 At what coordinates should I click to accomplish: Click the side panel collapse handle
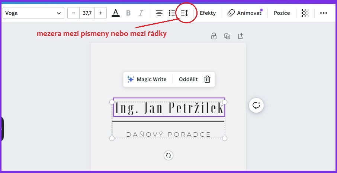click(2, 129)
